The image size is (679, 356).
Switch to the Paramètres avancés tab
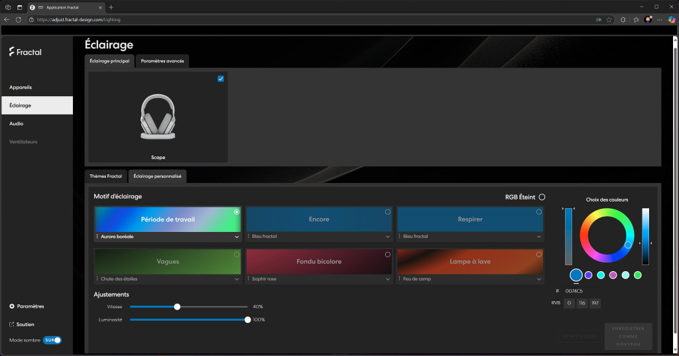click(x=163, y=61)
